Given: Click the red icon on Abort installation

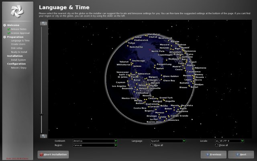Looking at the screenshot, I should tap(41, 154).
